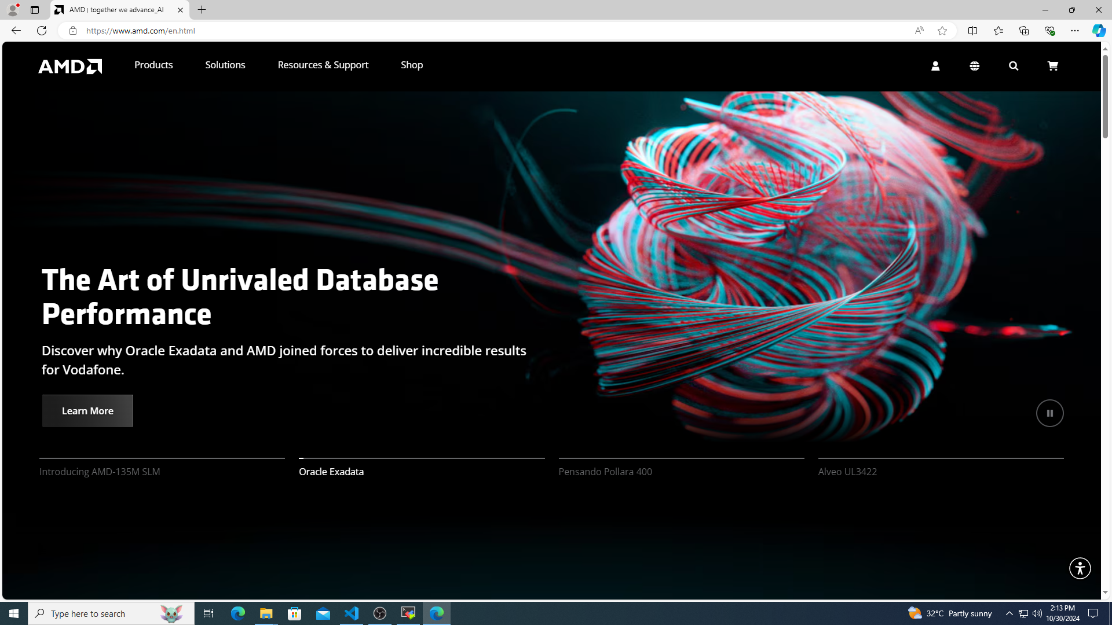Add this page to favorites star

[x=942, y=31]
